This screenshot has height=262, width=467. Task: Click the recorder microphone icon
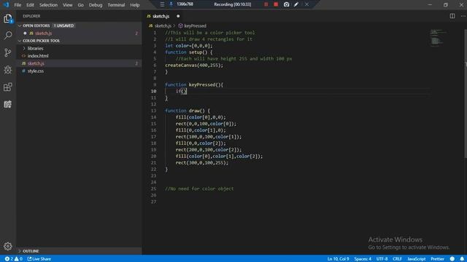(x=171, y=4)
